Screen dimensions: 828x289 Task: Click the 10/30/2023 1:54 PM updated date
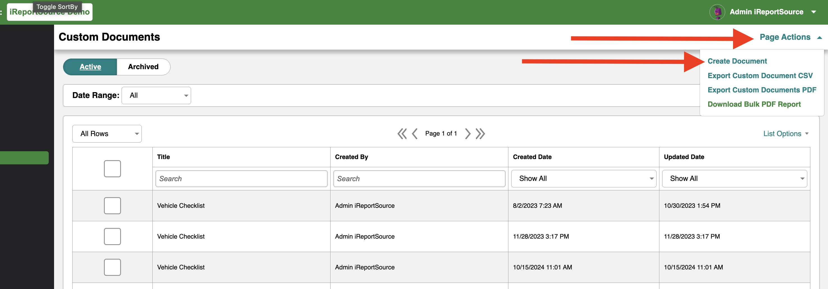(x=692, y=206)
